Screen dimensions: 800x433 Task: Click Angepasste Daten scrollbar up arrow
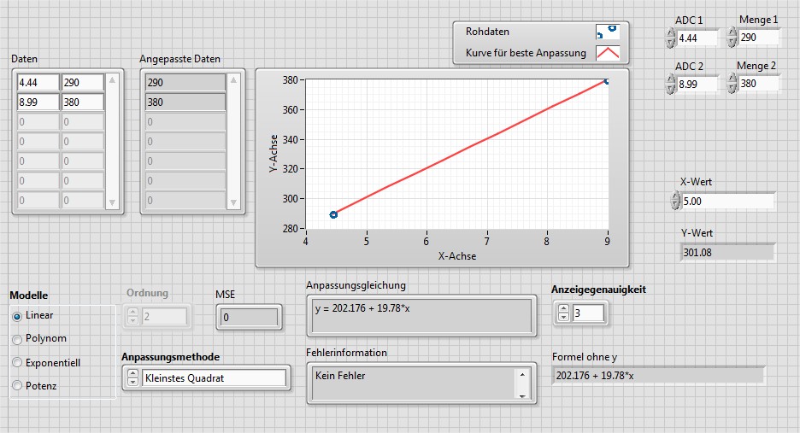coord(233,80)
